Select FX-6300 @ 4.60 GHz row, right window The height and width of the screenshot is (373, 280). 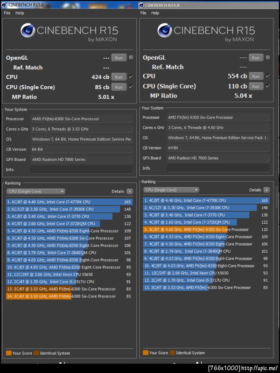tap(206, 229)
